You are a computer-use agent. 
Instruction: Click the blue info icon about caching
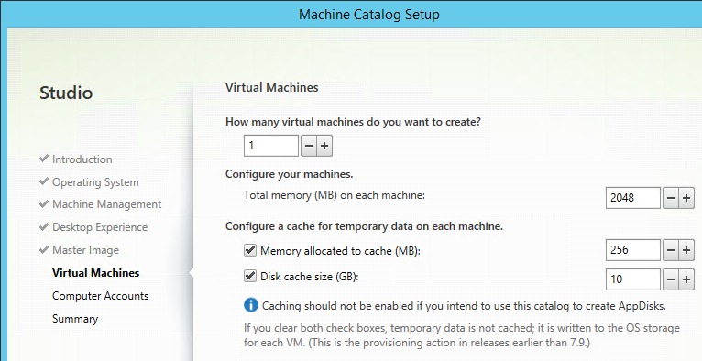tap(251, 305)
